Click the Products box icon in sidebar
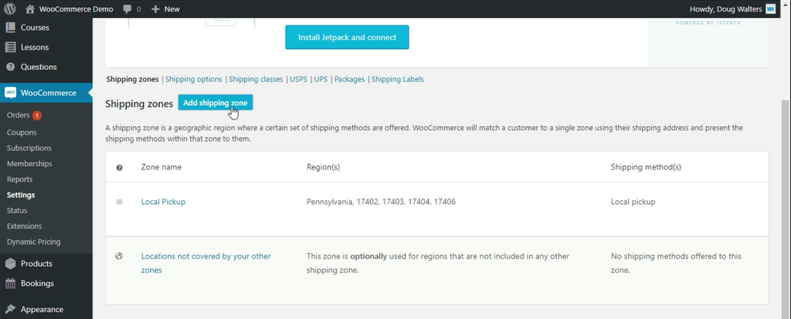791x319 pixels. tap(10, 264)
